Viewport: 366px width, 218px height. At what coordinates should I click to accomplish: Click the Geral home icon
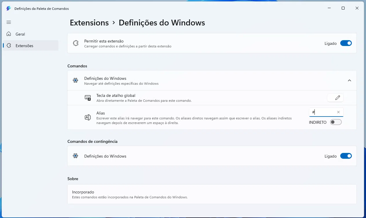(9, 34)
